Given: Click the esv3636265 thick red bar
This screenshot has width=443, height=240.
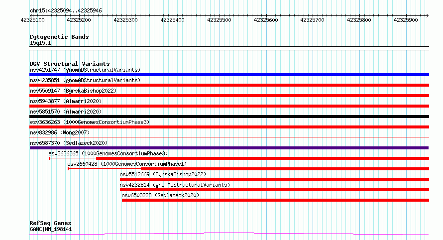Looking at the screenshot, I should [x=262, y=158].
